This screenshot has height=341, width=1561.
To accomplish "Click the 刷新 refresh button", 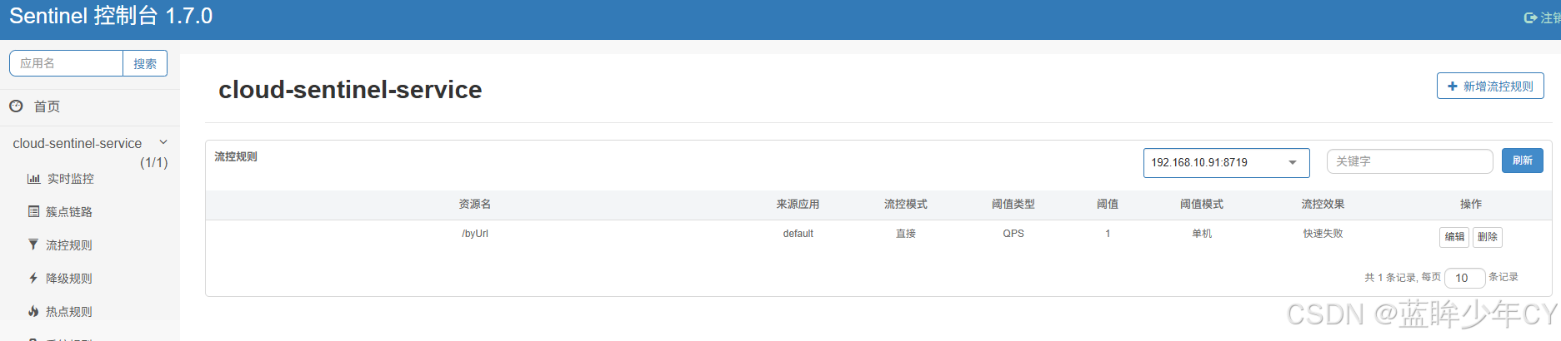I will (1523, 161).
